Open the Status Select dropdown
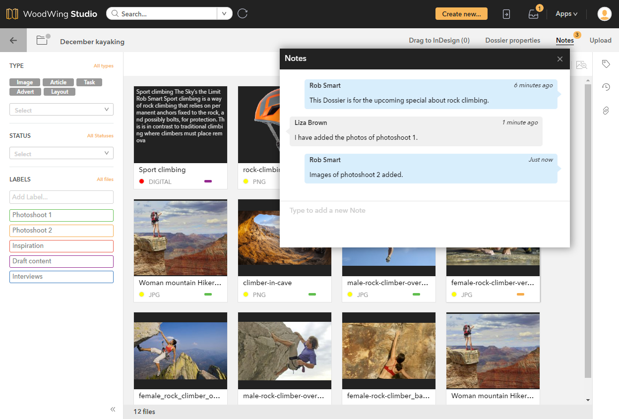The image size is (619, 419). (x=62, y=154)
